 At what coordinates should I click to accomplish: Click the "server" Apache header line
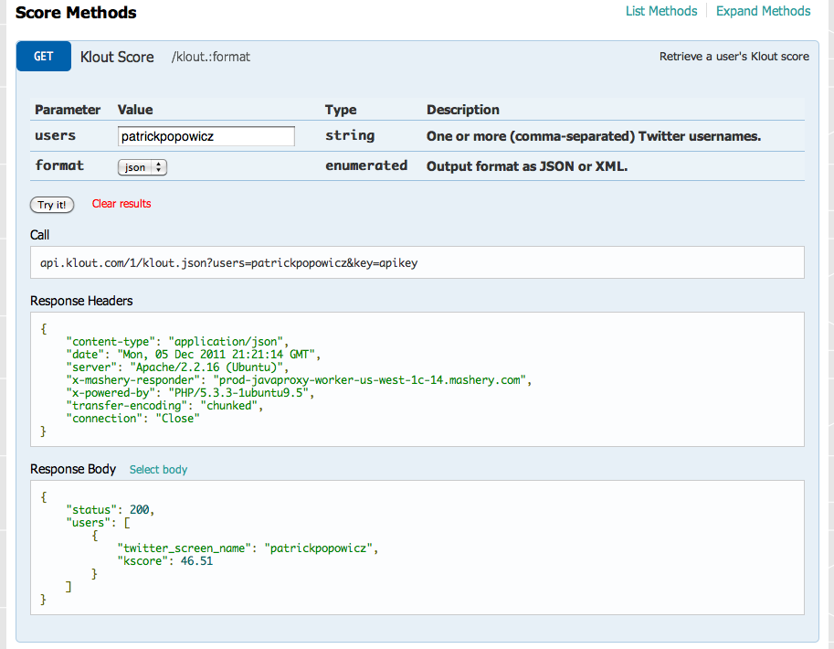177,367
